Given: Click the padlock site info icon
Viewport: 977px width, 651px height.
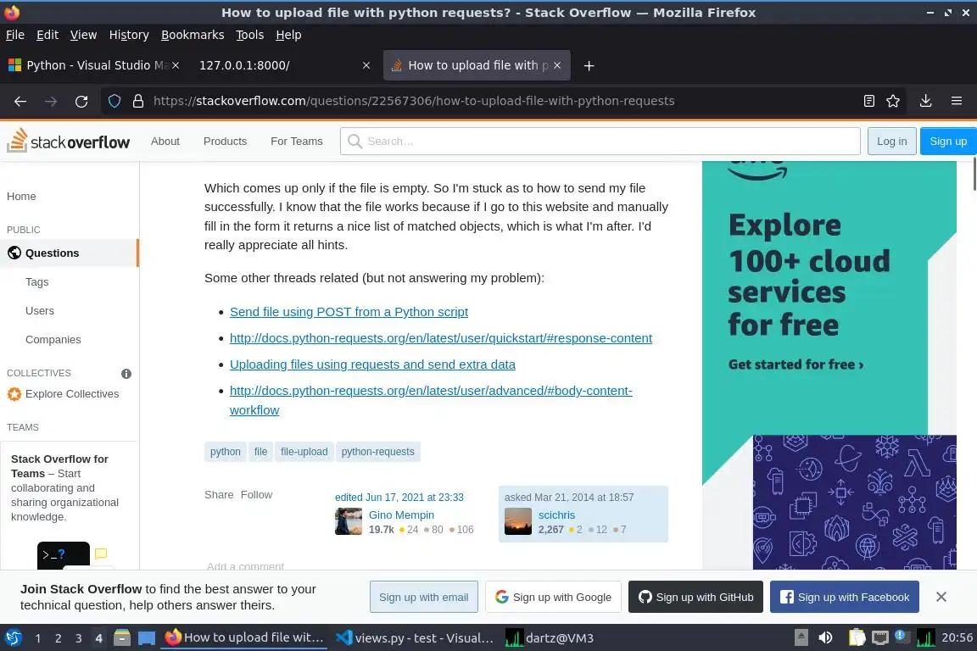Looking at the screenshot, I should pos(138,101).
